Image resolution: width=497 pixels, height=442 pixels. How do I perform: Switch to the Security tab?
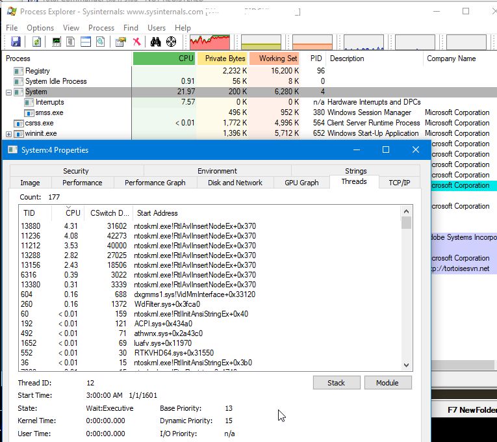coord(76,171)
